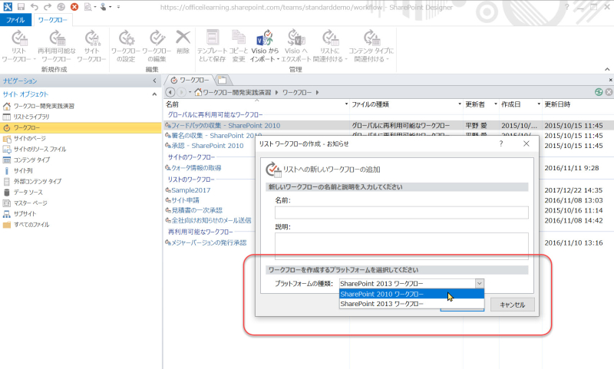Open 名前 column filter dropdown
The image size is (614, 369).
click(x=346, y=104)
